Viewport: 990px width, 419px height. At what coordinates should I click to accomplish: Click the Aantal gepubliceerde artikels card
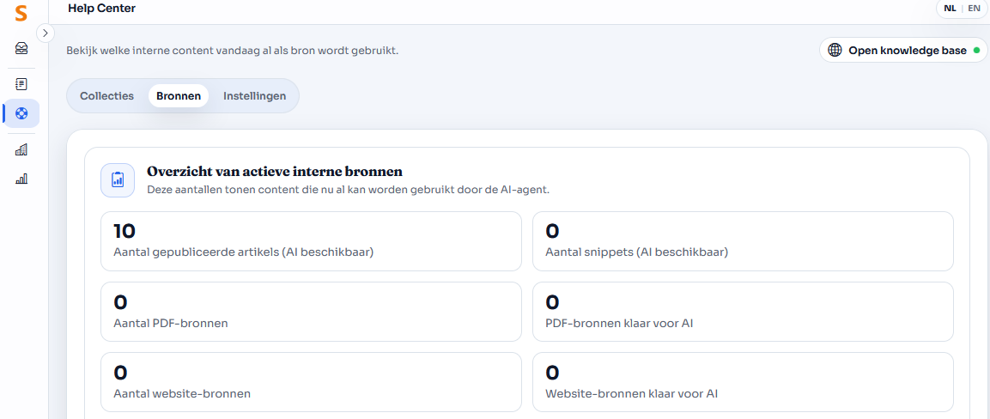click(312, 241)
